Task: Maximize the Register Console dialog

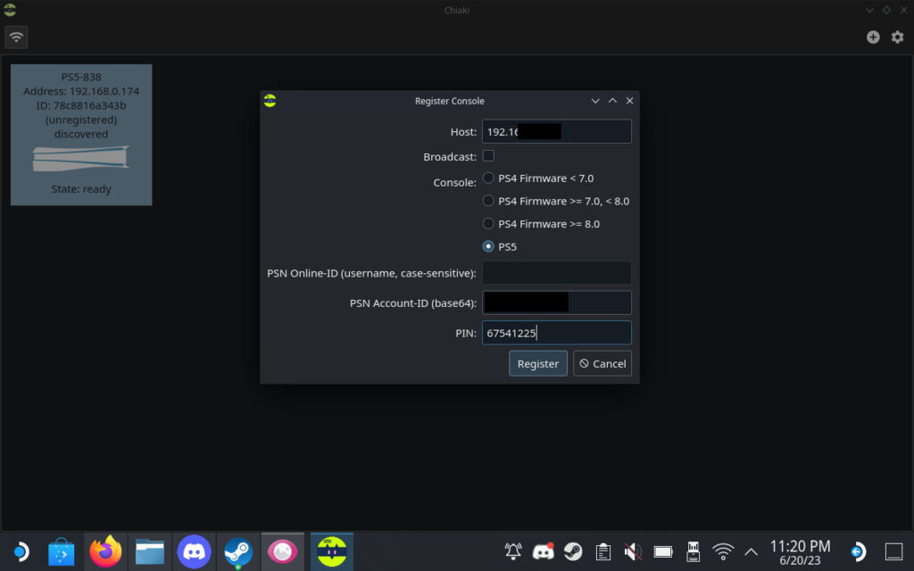Action: pos(612,101)
